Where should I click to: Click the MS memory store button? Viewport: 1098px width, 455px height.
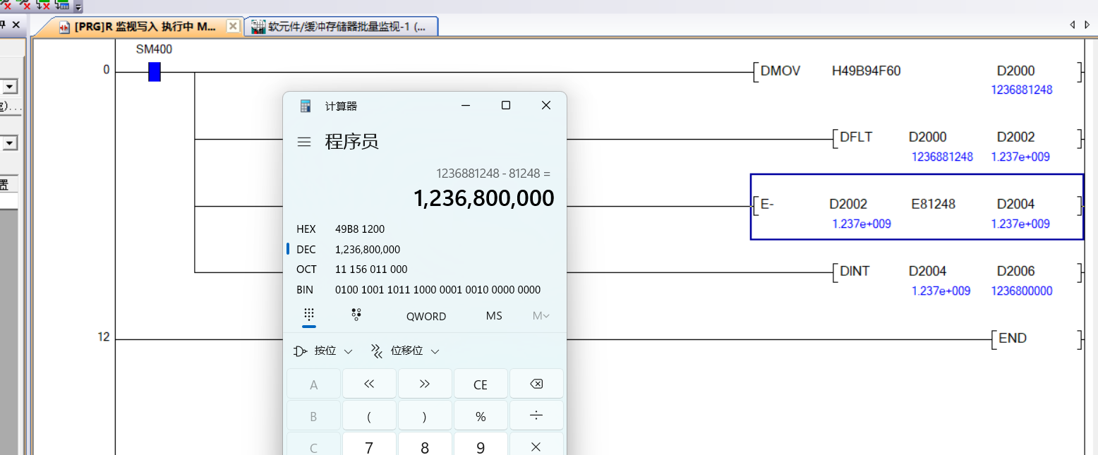click(494, 316)
